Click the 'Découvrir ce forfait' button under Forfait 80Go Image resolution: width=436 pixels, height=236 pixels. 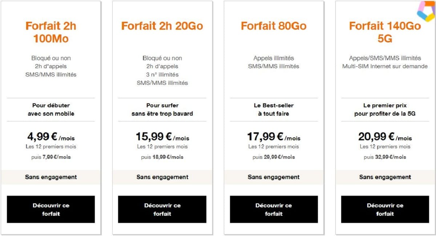274,209
